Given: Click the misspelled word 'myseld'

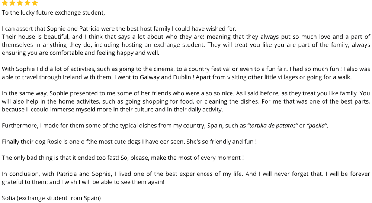Looking at the screenshot, I should [86, 110].
